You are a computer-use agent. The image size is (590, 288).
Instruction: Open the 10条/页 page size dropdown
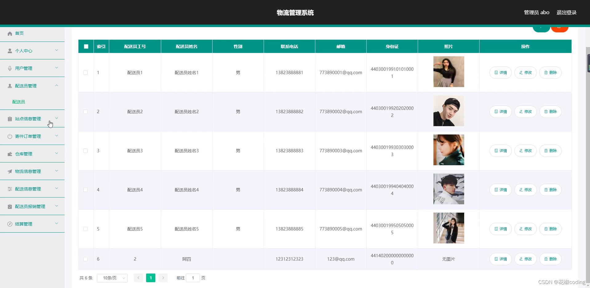(112, 278)
